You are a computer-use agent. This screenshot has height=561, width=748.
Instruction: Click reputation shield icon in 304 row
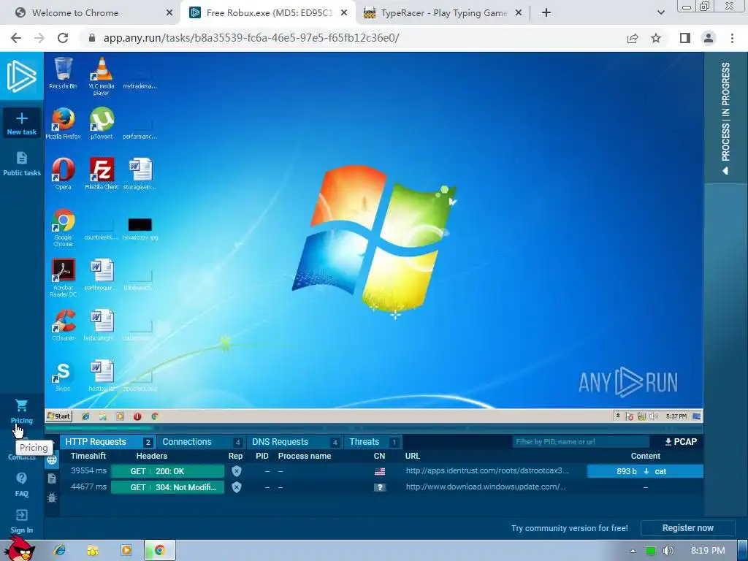click(236, 487)
